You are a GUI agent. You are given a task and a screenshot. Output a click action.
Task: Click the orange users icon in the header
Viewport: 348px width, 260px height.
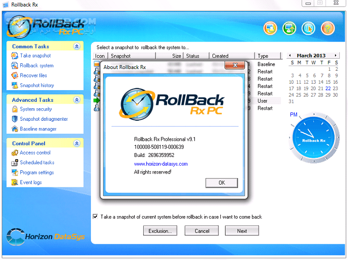[x=270, y=29]
